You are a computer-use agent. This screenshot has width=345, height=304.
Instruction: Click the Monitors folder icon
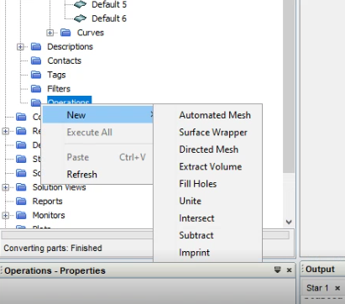click(x=21, y=215)
